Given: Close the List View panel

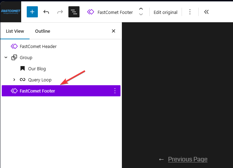Looking at the screenshot, I should pyautogui.click(x=113, y=31).
